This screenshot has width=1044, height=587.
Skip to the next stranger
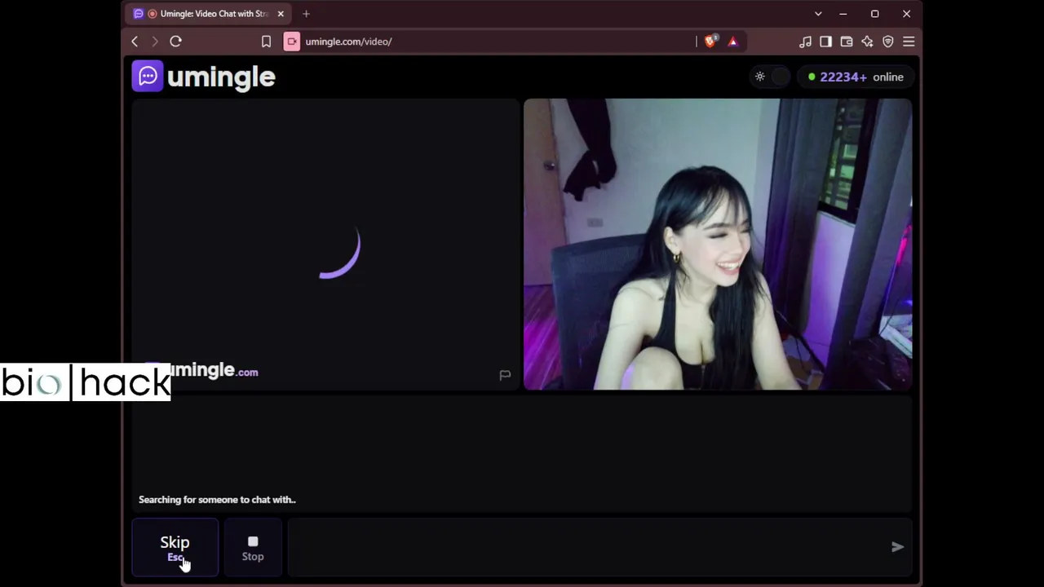[x=175, y=547]
